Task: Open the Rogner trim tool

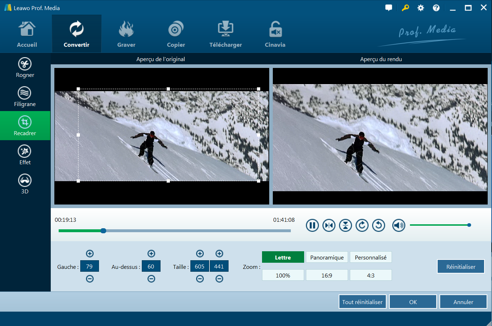Action: click(x=25, y=68)
